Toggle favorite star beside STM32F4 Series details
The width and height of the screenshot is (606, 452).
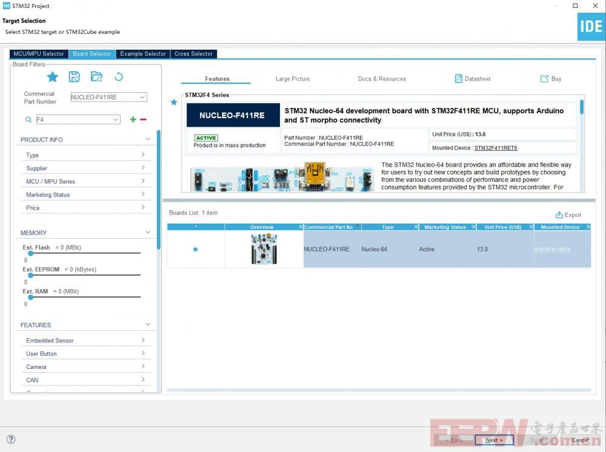(174, 102)
